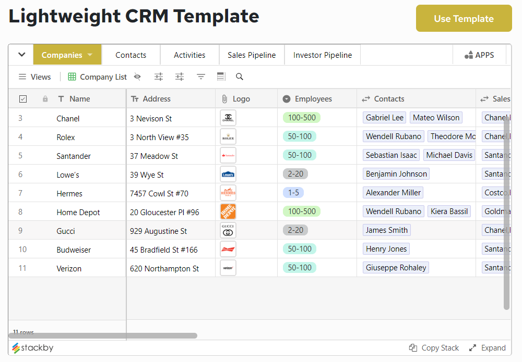This screenshot has height=362, width=522.
Task: Select row number 6 cell
Action: coord(20,174)
